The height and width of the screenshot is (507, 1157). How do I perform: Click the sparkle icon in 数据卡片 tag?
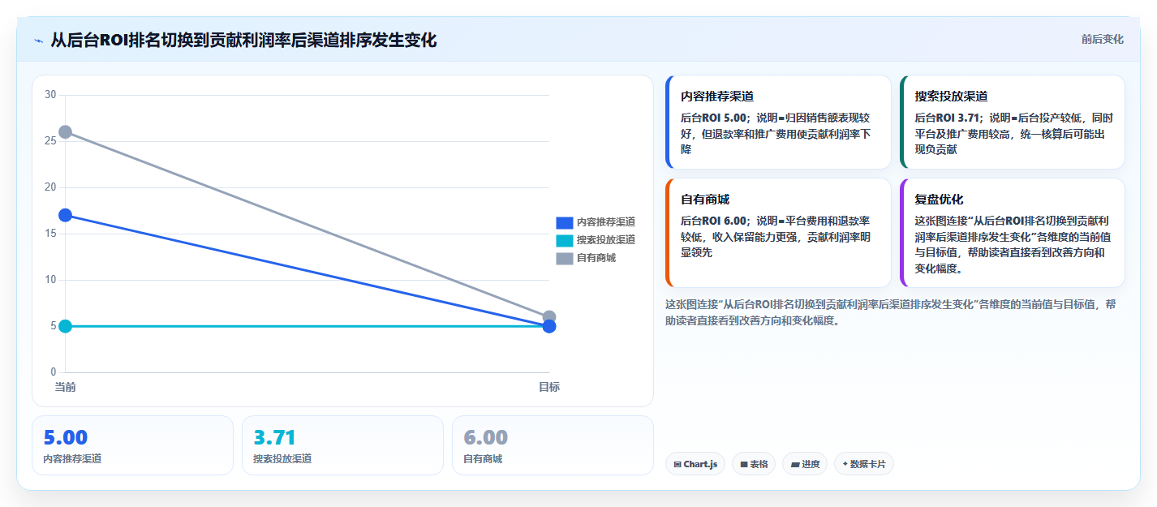click(845, 464)
